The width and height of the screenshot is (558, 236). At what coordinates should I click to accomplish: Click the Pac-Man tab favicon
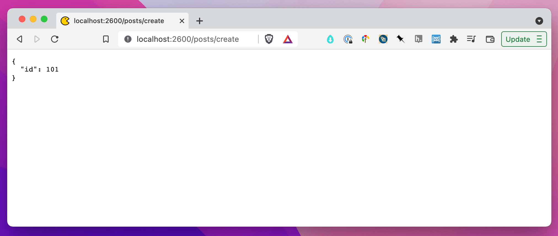pyautogui.click(x=65, y=21)
